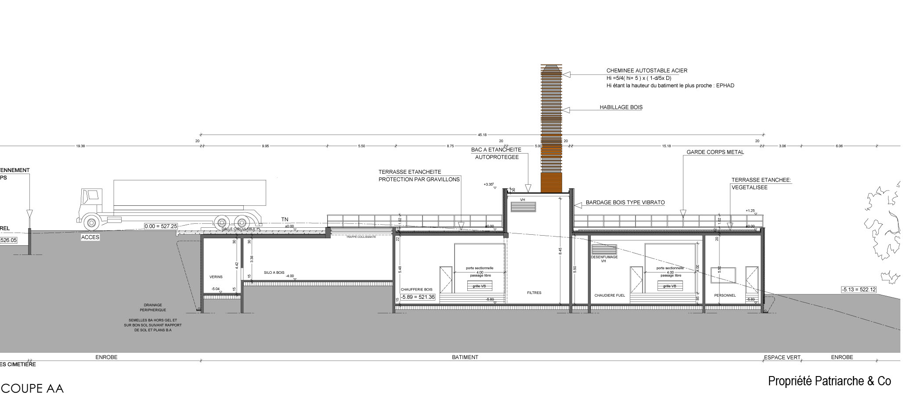Pick the orange wood cladding at chimney base
Screen dimensions: 903x398
551,183
